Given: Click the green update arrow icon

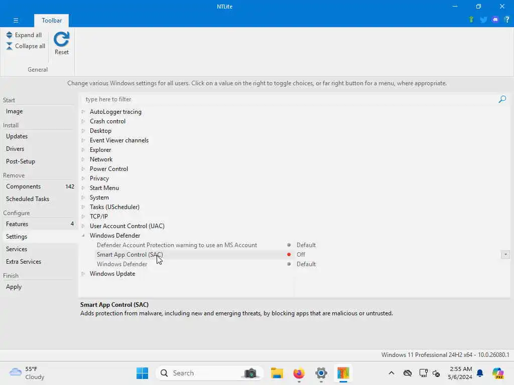Looking at the screenshot, I should point(471,20).
